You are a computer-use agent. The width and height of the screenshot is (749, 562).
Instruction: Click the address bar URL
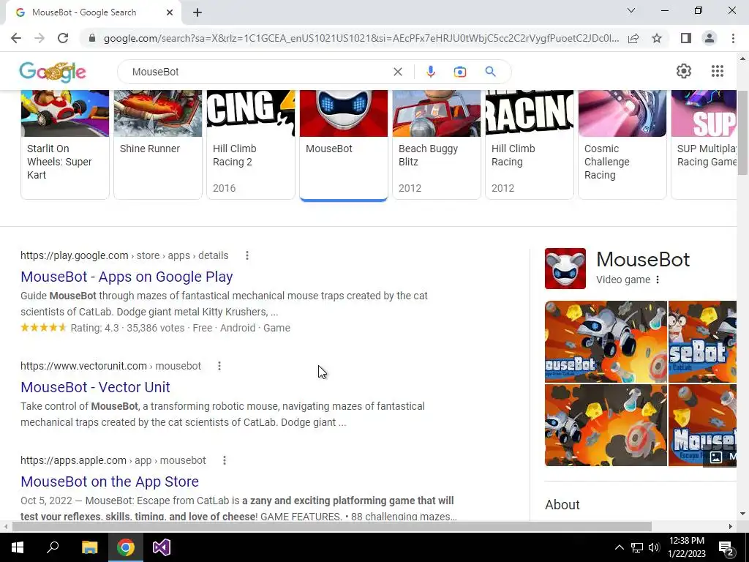361,38
